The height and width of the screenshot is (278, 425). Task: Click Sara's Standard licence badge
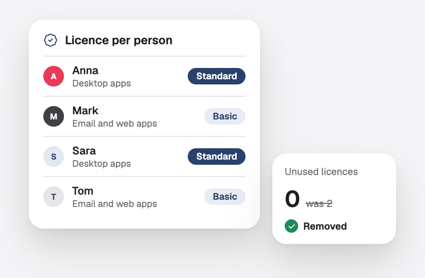217,157
